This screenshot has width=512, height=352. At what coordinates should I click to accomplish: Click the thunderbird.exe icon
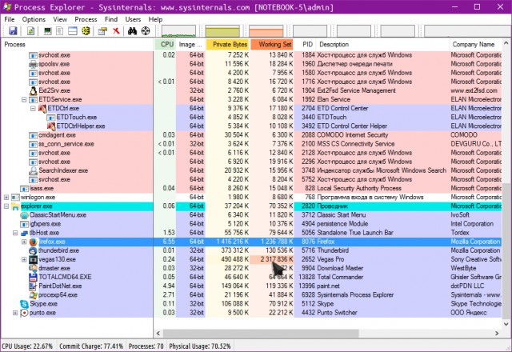pyautogui.click(x=33, y=250)
